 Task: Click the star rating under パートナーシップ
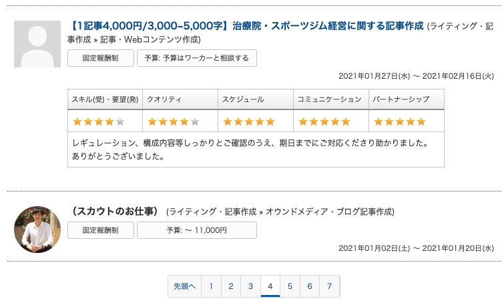point(399,121)
